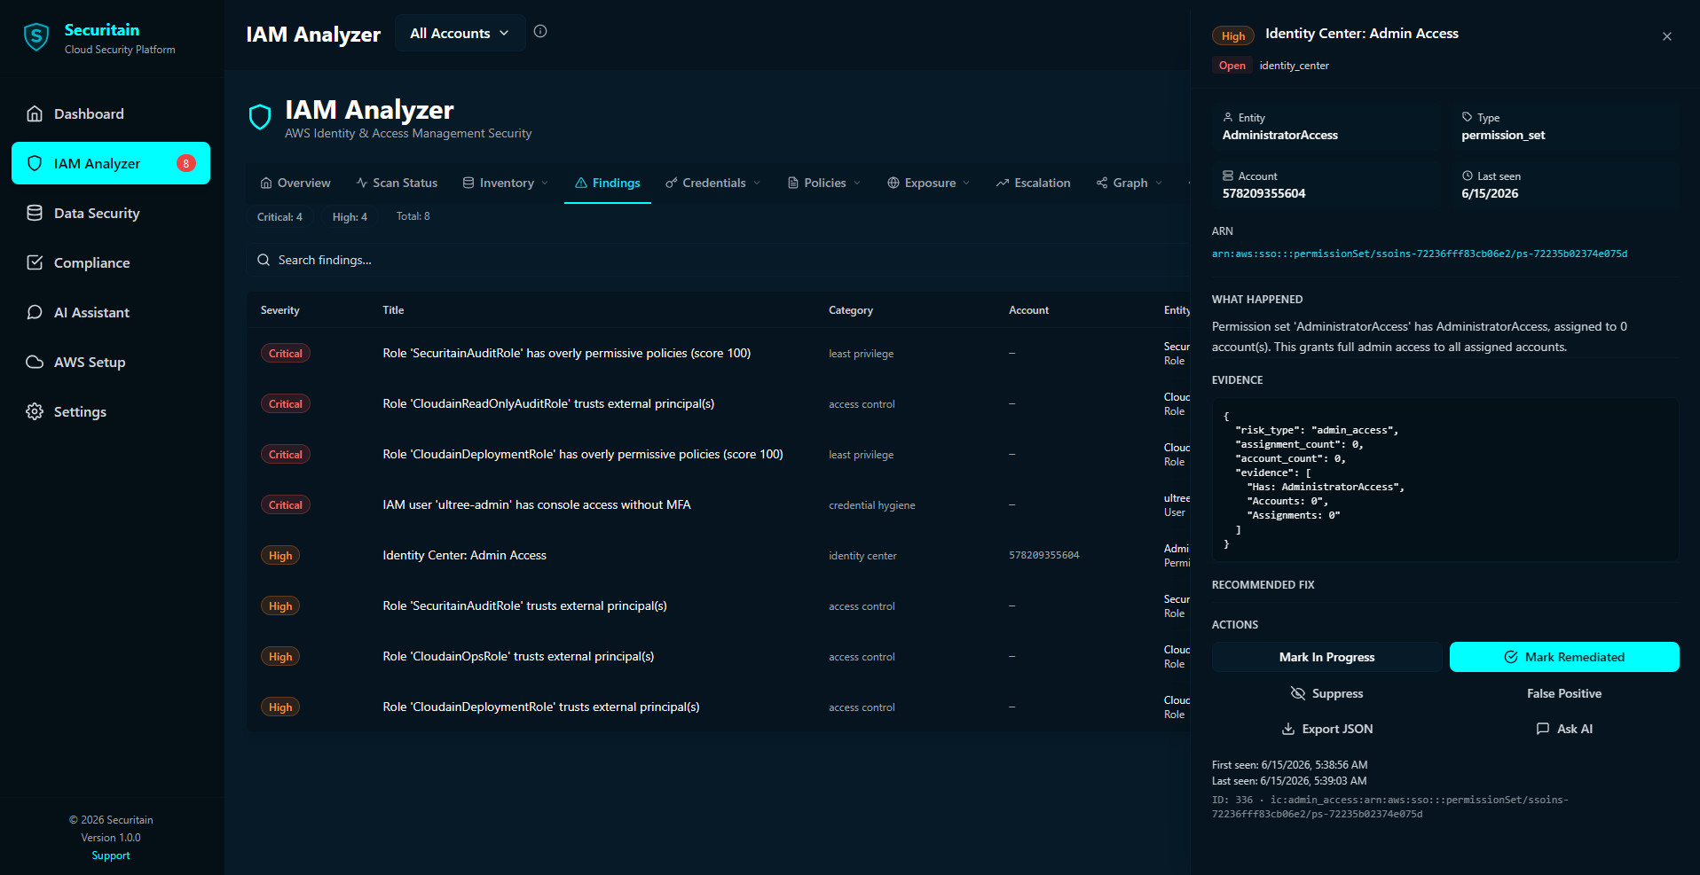Sort by the Category column header
The height and width of the screenshot is (875, 1700).
pos(851,310)
